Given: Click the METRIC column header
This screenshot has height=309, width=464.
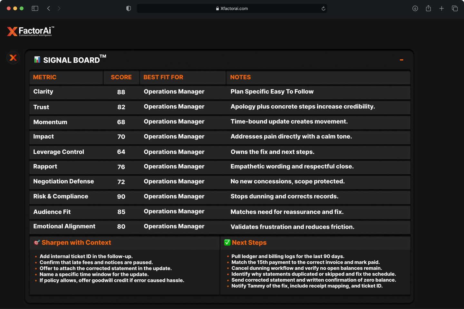Looking at the screenshot, I should (45, 77).
